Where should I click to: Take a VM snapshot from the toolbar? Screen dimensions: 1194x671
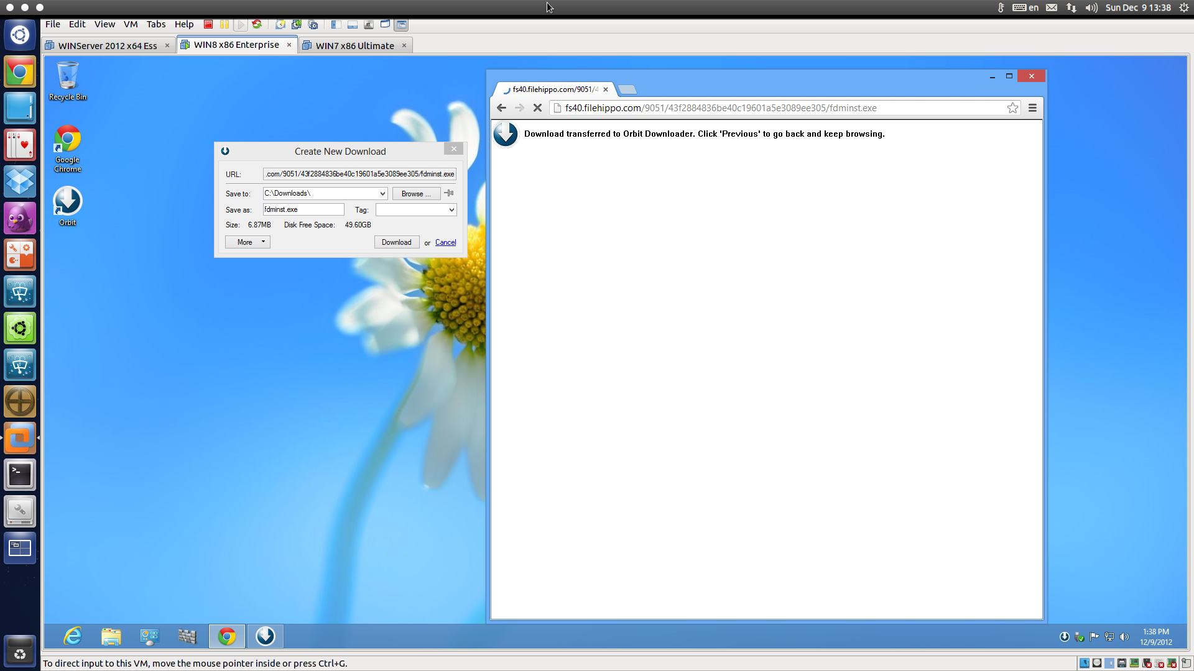pos(280,24)
